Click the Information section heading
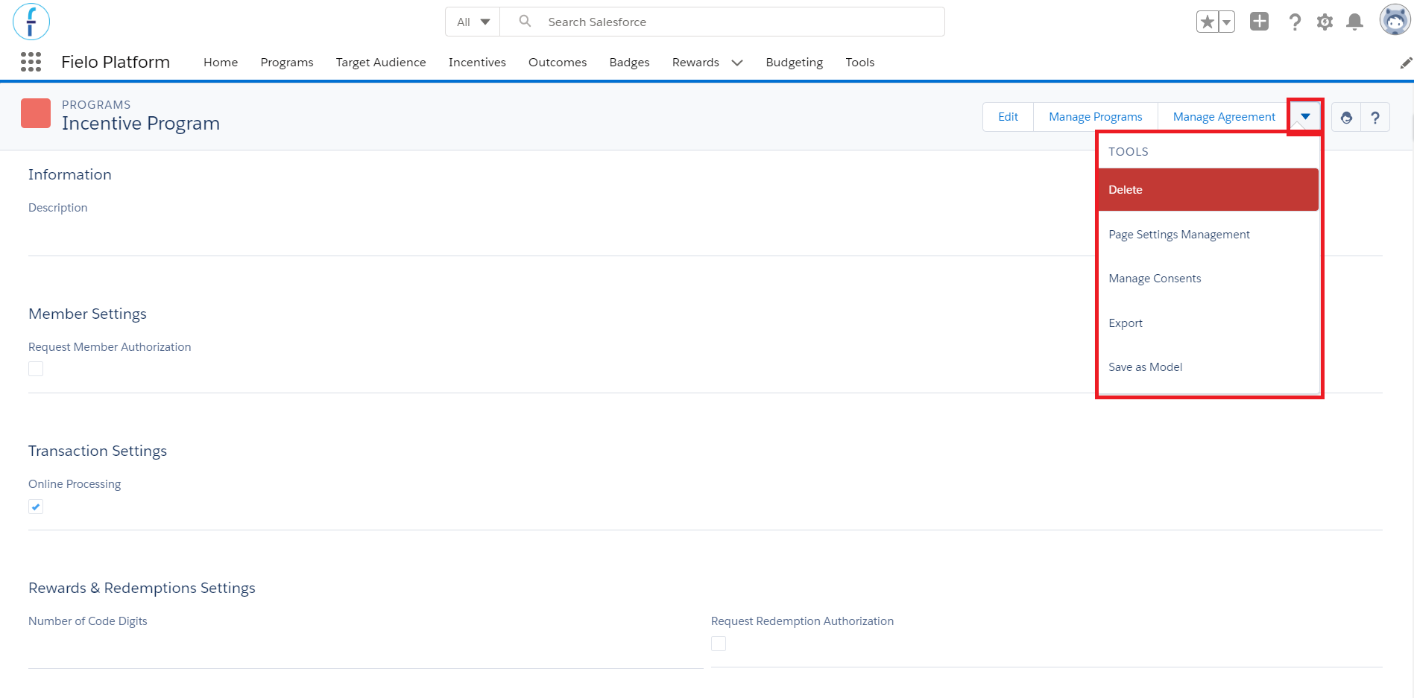This screenshot has width=1414, height=698. (70, 174)
